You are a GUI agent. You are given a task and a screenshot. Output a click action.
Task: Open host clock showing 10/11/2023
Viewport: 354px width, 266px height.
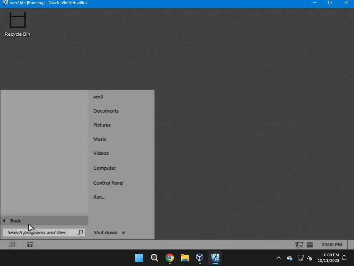[x=328, y=258]
